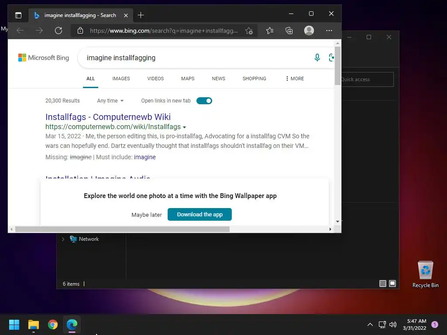Open the Collections icon
The image size is (447, 335).
289,31
